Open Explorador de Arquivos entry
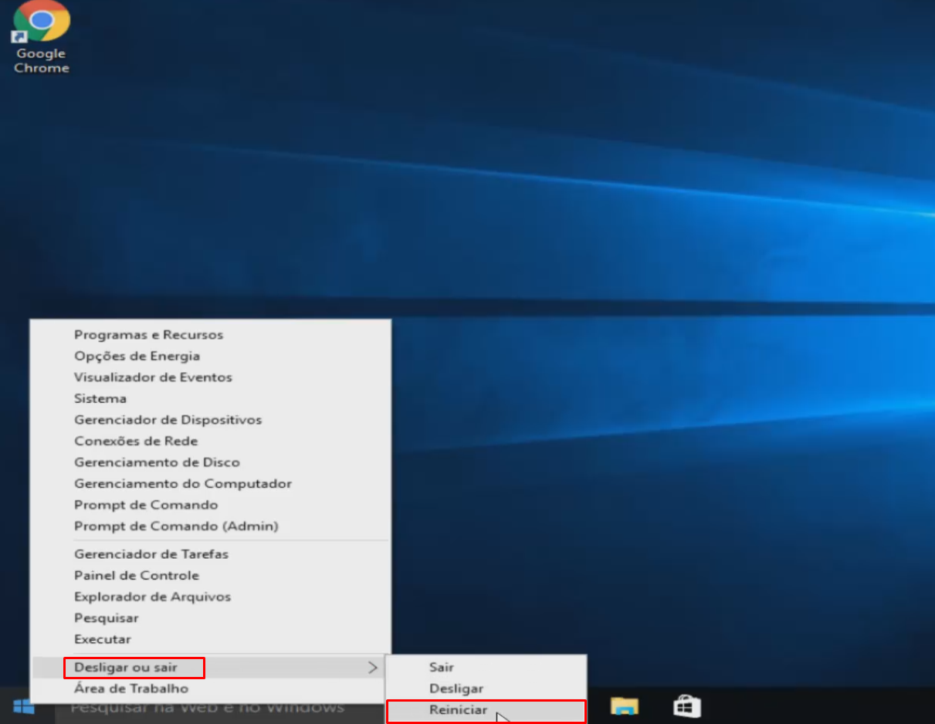 pyautogui.click(x=210, y=597)
